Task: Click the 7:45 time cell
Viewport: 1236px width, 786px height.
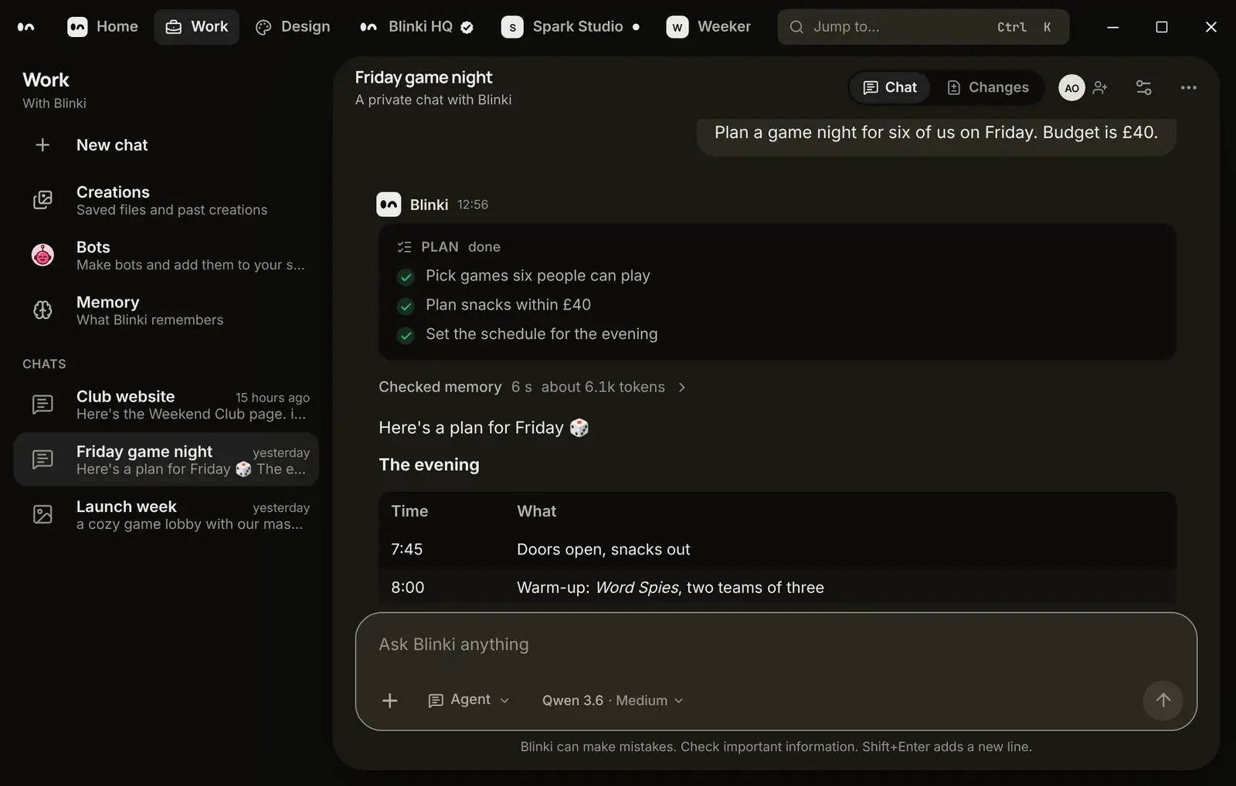Action: click(407, 550)
